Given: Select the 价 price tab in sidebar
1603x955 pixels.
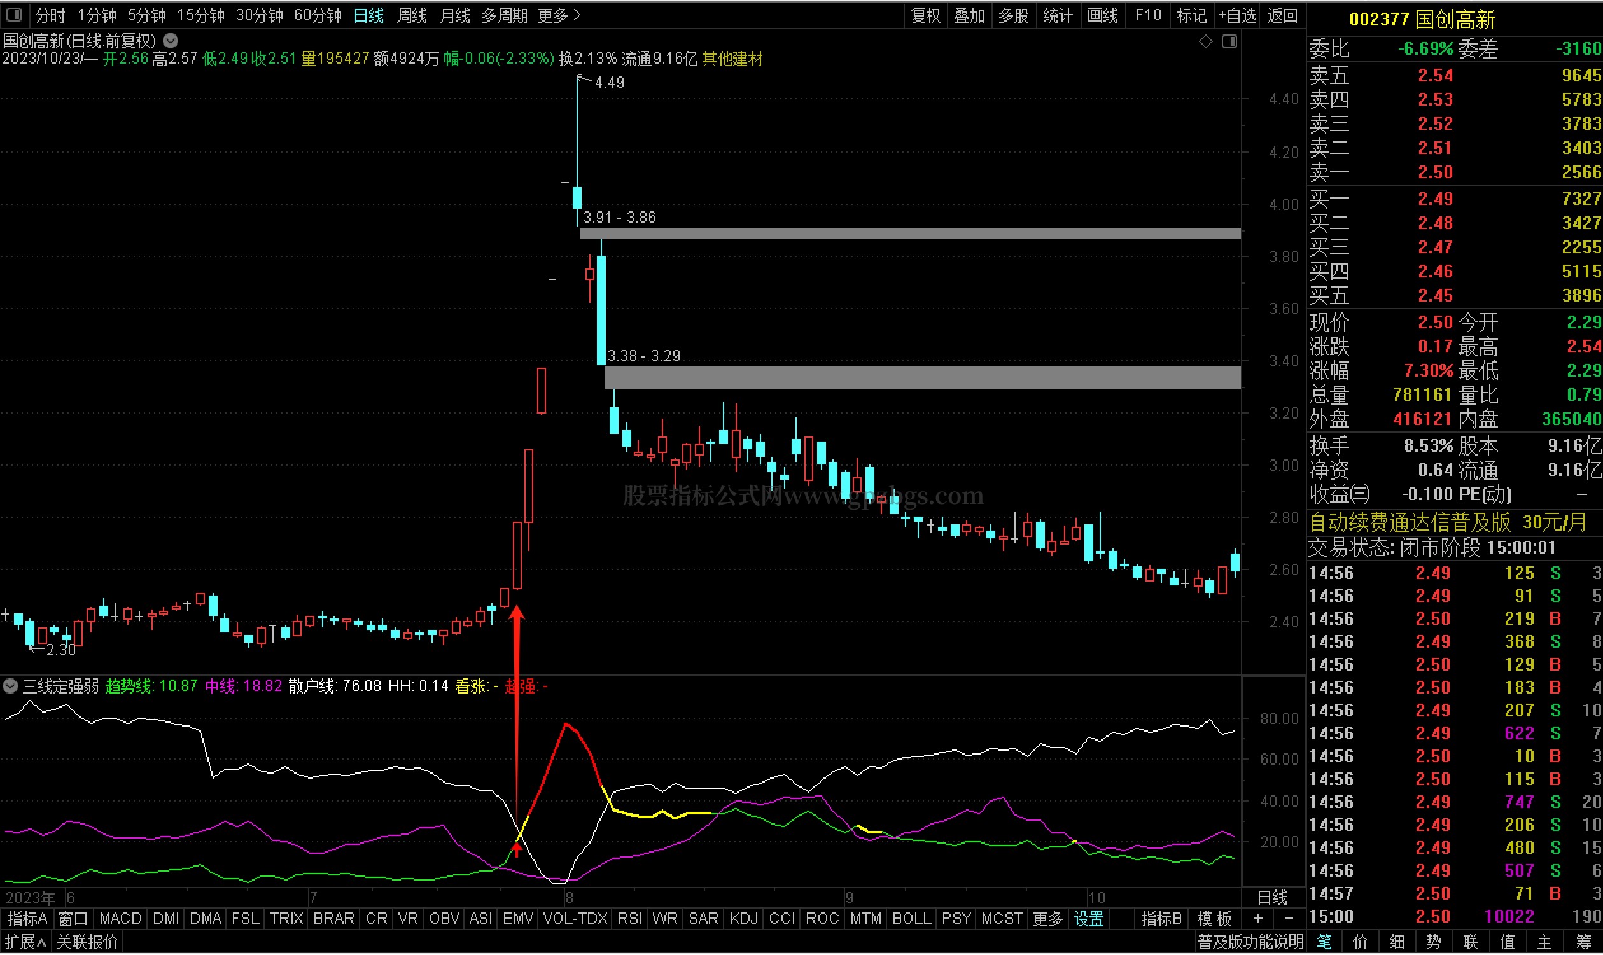Looking at the screenshot, I should click(x=1361, y=944).
